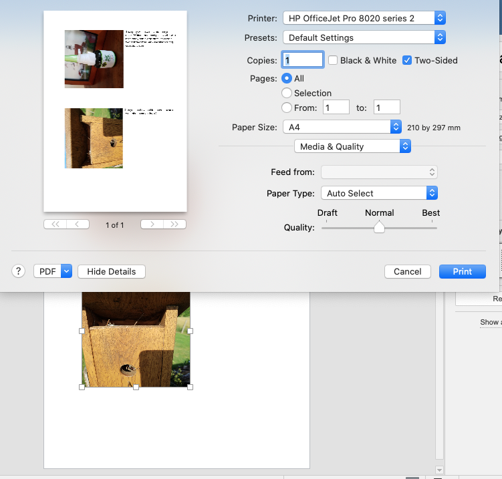This screenshot has height=479, width=502.
Task: Click Hide Details button
Action: click(x=112, y=271)
